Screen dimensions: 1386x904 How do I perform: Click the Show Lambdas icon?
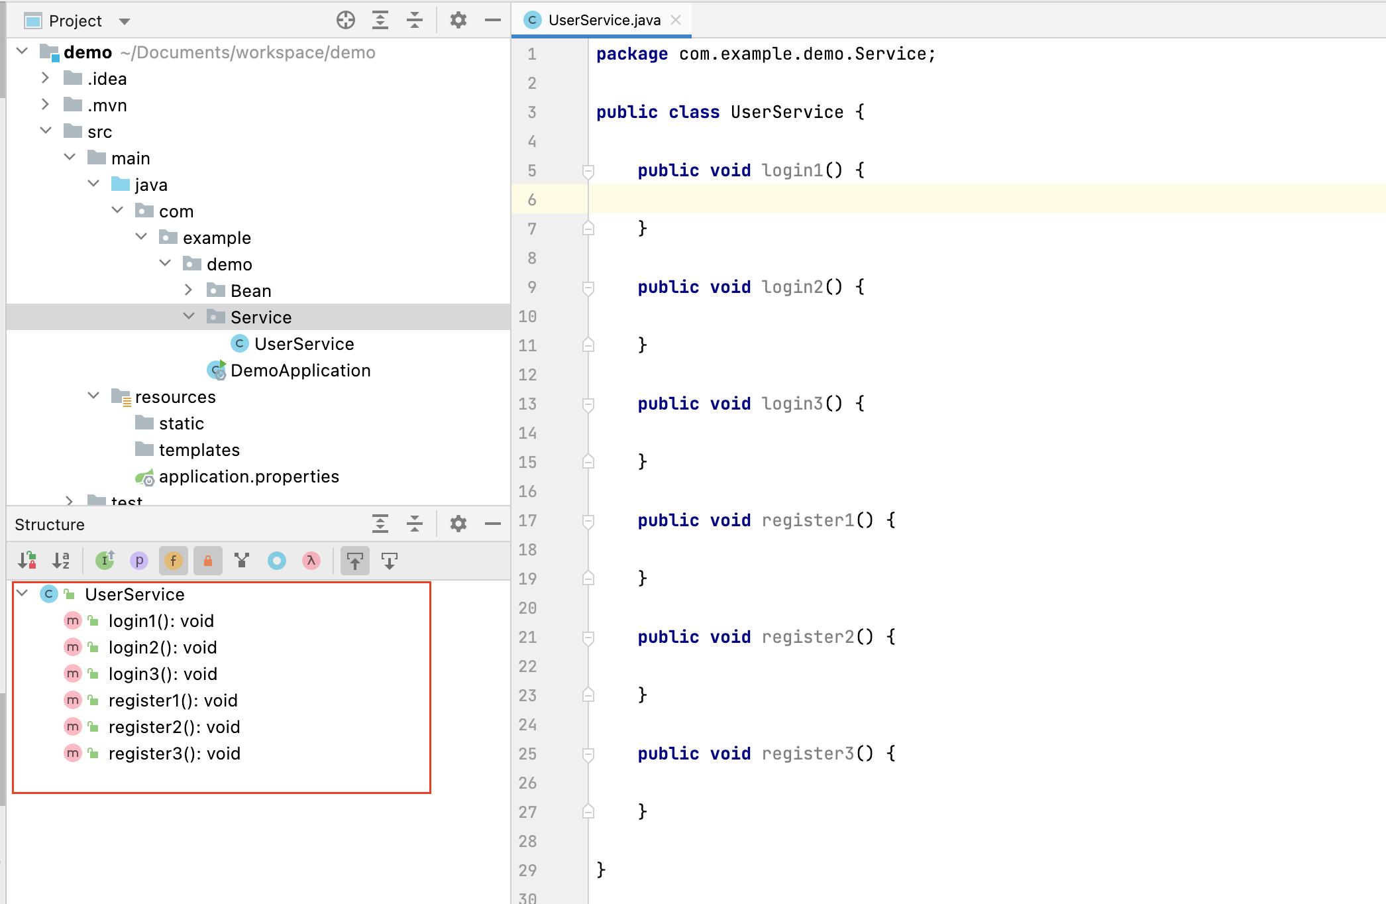pyautogui.click(x=311, y=561)
